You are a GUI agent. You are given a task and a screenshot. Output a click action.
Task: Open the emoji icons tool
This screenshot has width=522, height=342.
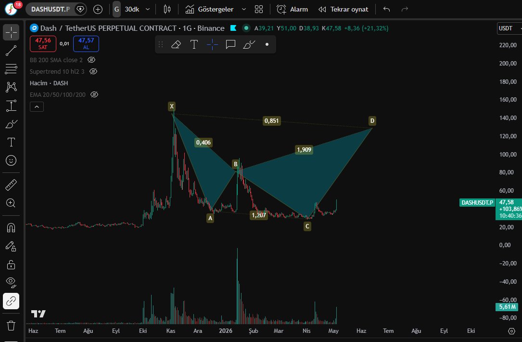point(11,161)
